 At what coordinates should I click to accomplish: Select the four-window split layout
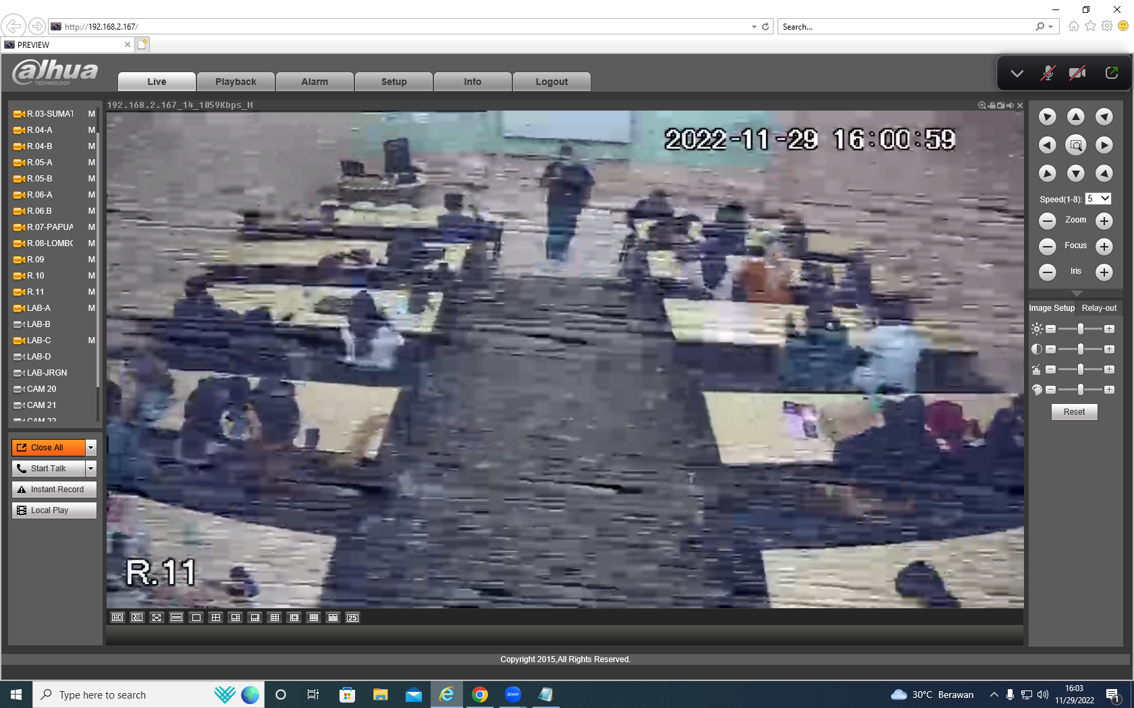point(216,618)
